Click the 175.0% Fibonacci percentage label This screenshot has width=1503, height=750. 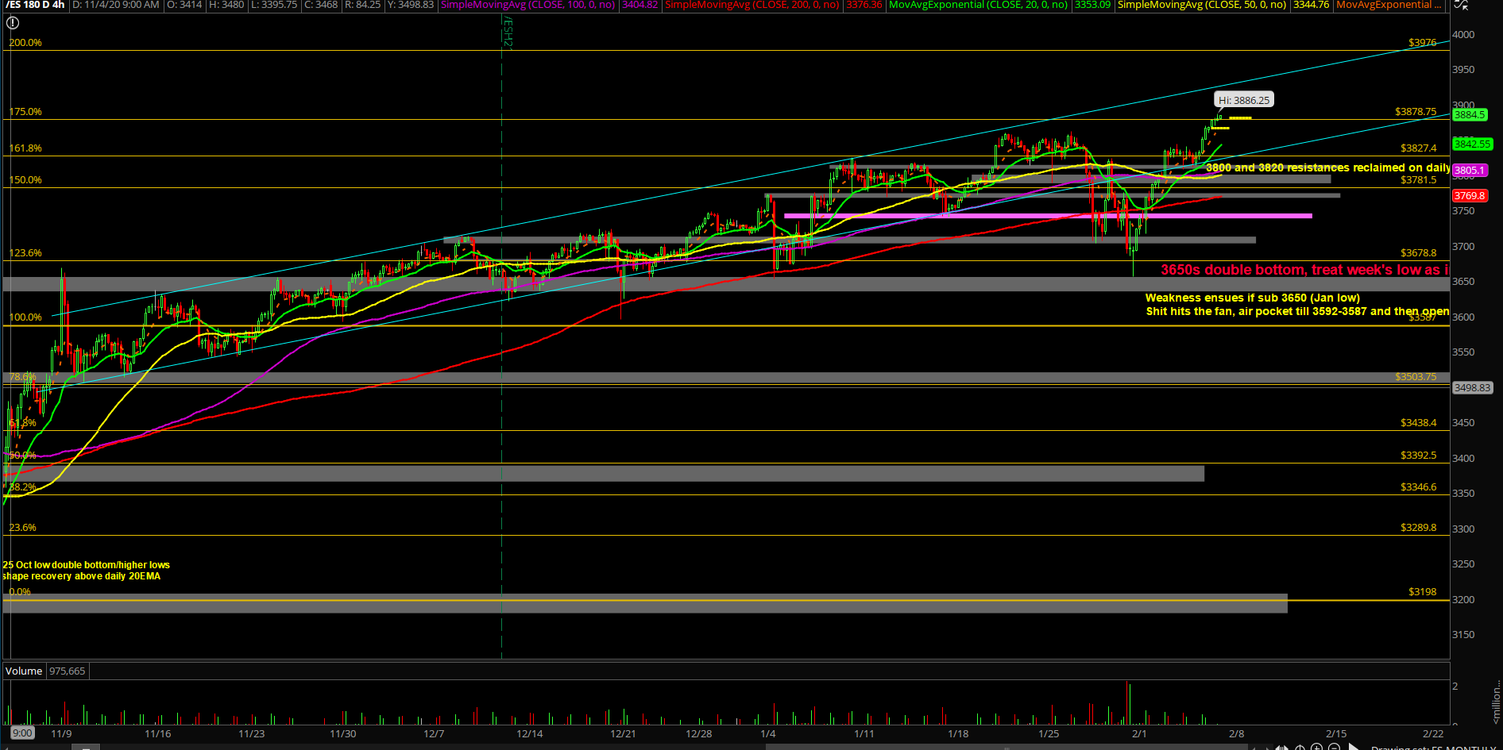click(25, 112)
